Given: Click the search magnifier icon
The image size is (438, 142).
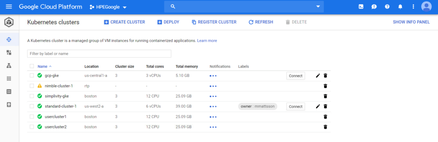Looking at the screenshot, I should pos(173,6).
